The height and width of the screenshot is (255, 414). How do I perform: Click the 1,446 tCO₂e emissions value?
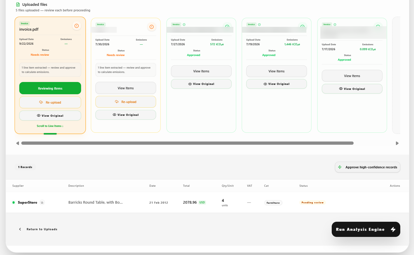(292, 44)
